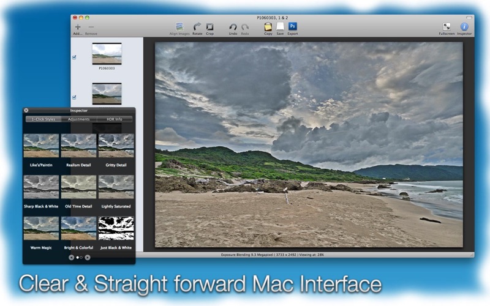Apply the Like'a'Paintin style
This screenshot has height=306, width=490.
click(x=41, y=146)
